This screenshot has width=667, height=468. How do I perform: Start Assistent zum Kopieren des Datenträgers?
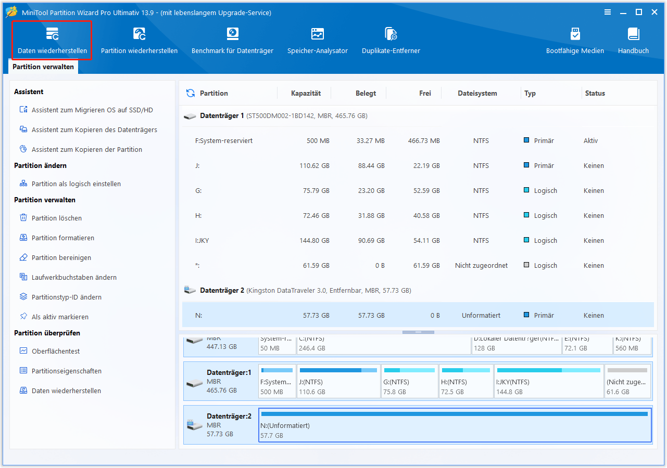click(x=88, y=130)
